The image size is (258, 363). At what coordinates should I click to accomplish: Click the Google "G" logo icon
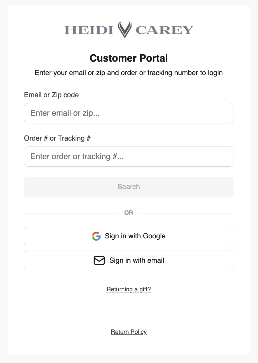[x=96, y=236]
